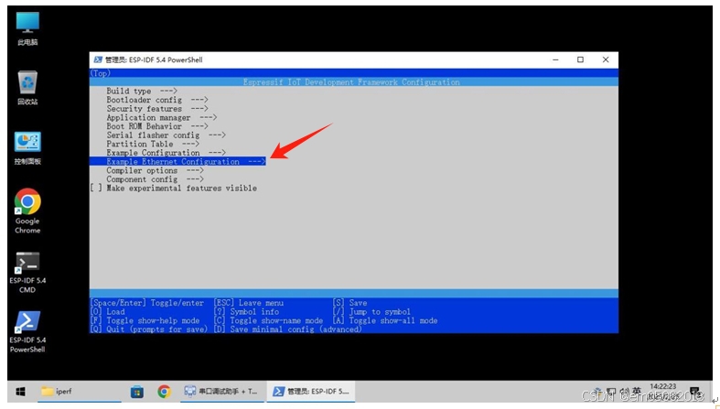The width and height of the screenshot is (720, 409).
Task: Click the [O] Load hint
Action: coord(107,312)
